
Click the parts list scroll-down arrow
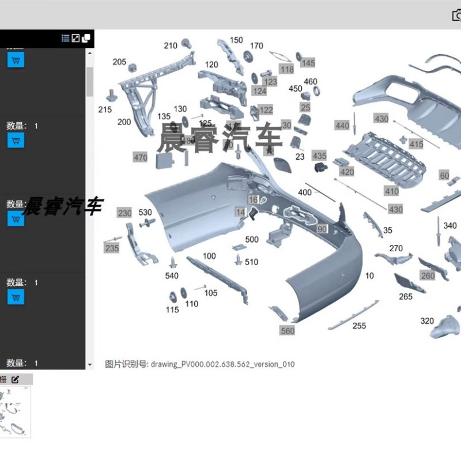(90, 365)
